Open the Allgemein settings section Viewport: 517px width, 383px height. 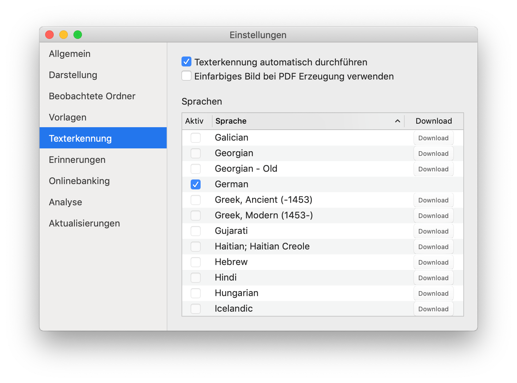coord(70,54)
